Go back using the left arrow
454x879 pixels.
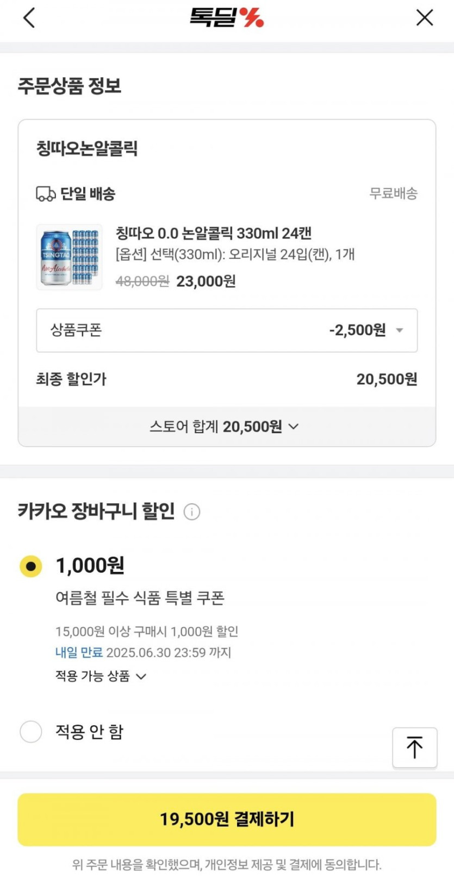point(29,18)
